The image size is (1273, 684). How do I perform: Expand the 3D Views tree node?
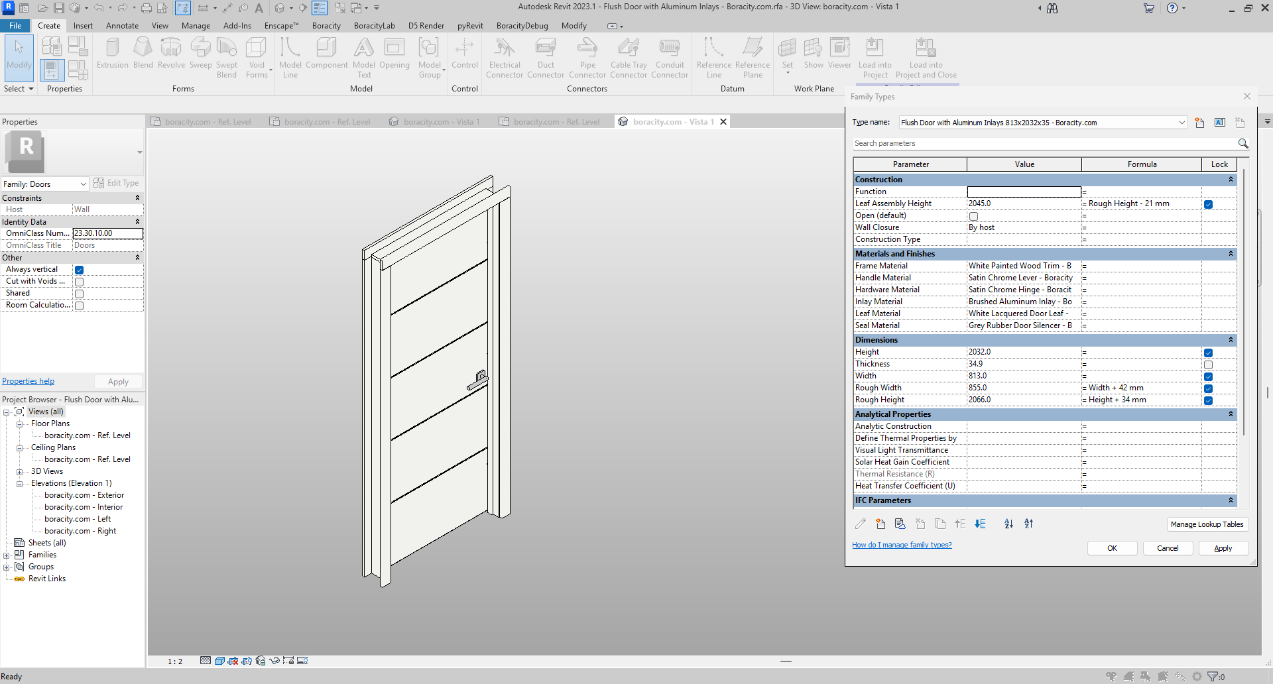(19, 472)
